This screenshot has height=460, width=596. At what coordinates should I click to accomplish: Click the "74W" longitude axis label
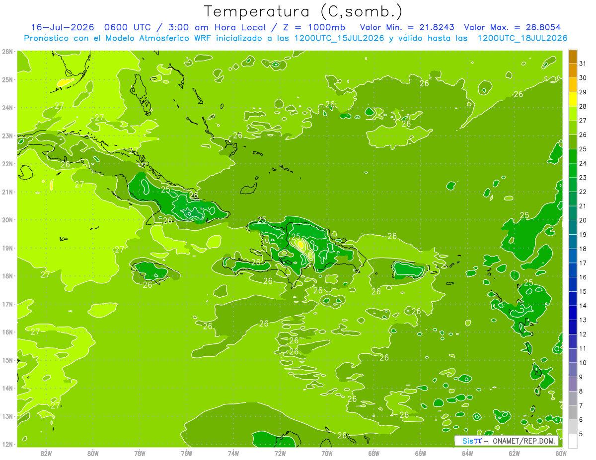coord(233,453)
